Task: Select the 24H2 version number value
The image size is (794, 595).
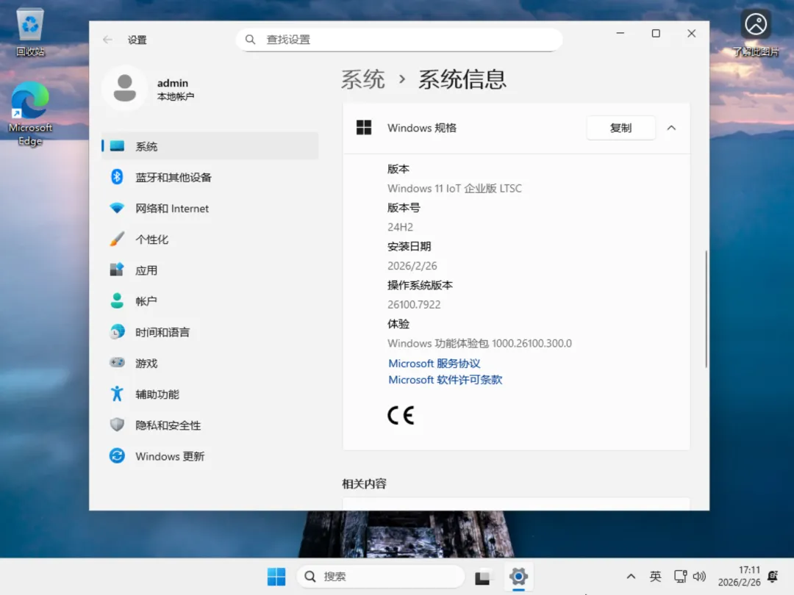Action: (x=401, y=227)
